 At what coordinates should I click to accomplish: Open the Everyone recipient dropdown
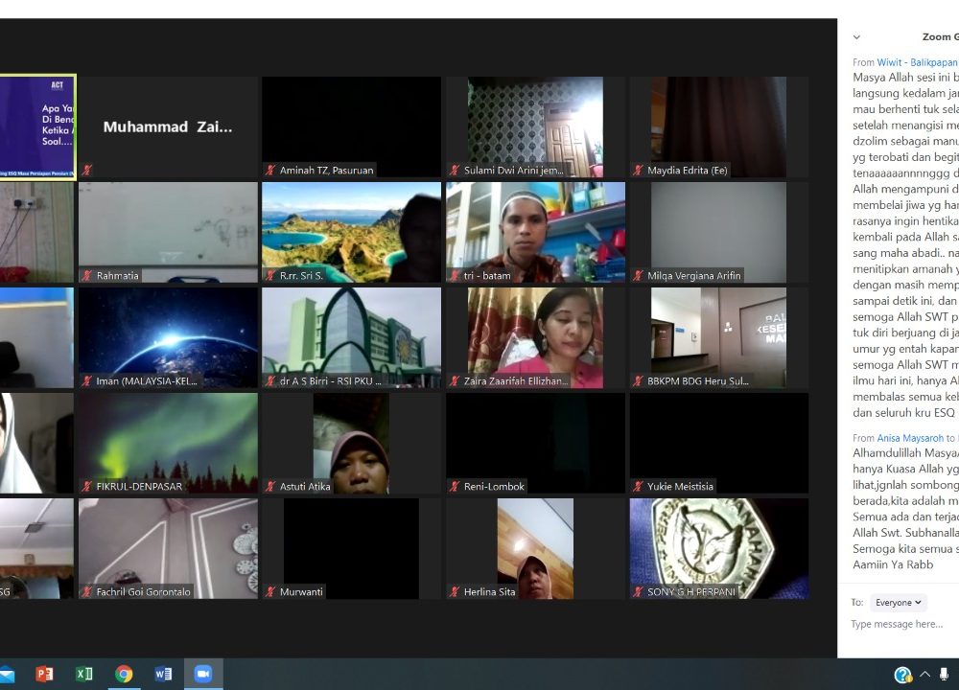click(899, 603)
